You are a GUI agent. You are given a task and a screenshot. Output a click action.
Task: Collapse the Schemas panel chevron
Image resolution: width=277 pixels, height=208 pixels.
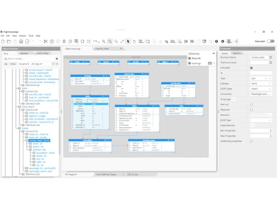click(x=214, y=53)
